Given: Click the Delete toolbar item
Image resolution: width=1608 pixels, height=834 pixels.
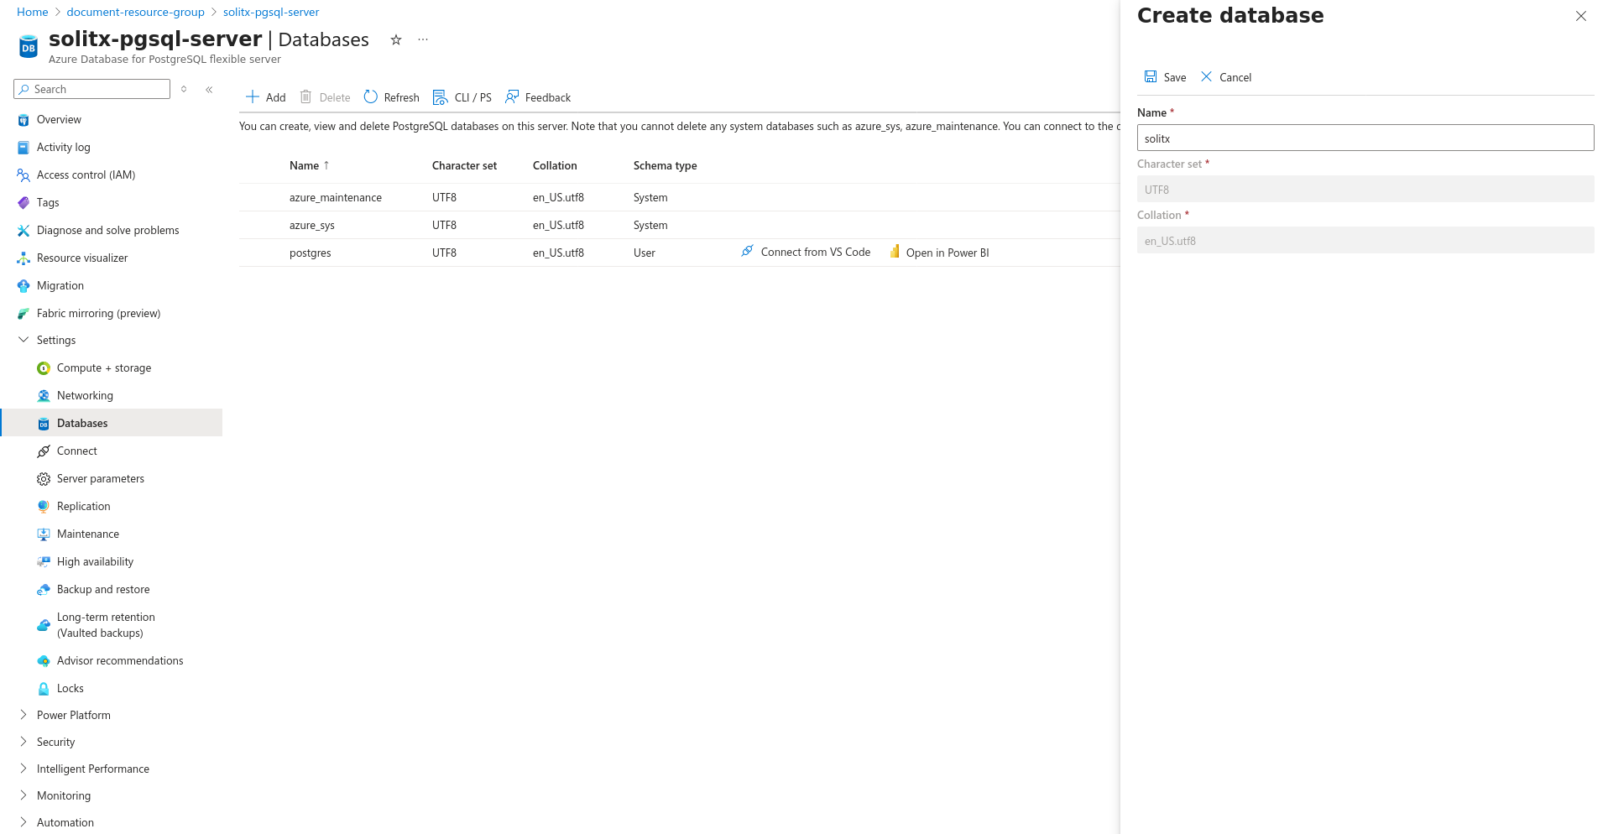Looking at the screenshot, I should [326, 97].
